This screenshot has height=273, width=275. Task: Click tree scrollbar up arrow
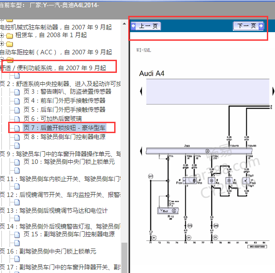coord(124,24)
